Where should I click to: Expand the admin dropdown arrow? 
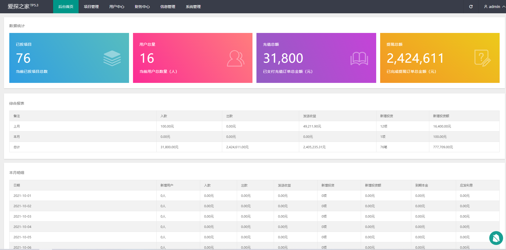(503, 7)
